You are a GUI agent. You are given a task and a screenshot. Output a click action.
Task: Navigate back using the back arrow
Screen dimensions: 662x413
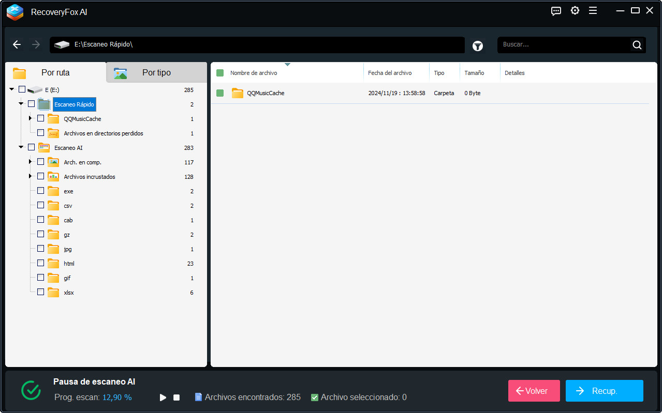click(x=17, y=44)
